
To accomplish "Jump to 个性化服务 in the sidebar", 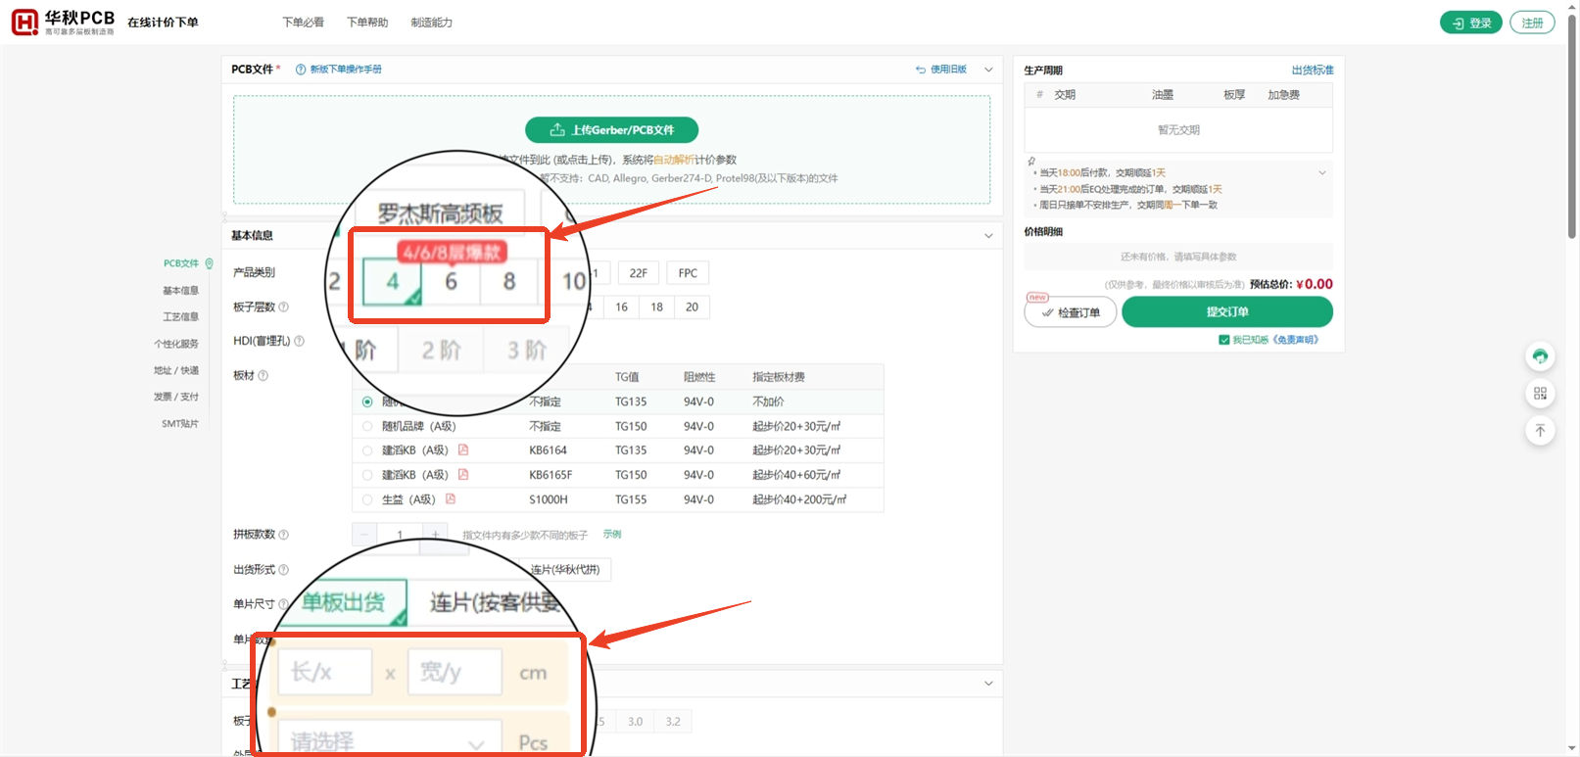I will pos(176,345).
